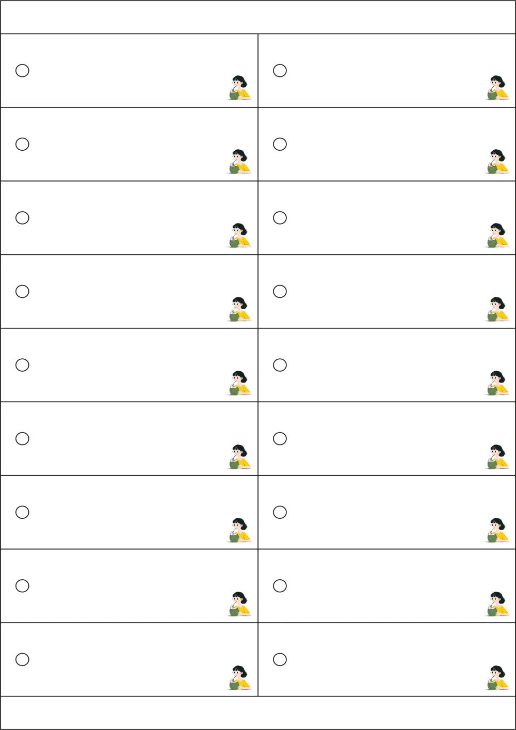Viewport: 516px width, 730px height.
Task: Tap girl icon in last row, right column
Action: pyautogui.click(x=497, y=677)
